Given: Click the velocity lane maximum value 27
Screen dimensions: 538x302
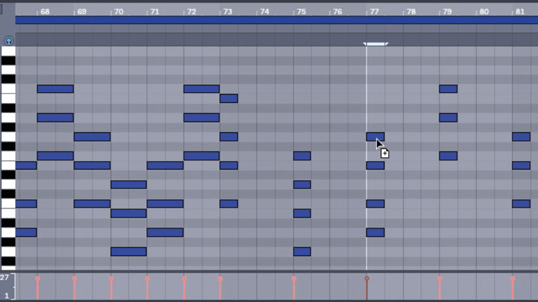Looking at the screenshot, I should [4, 277].
